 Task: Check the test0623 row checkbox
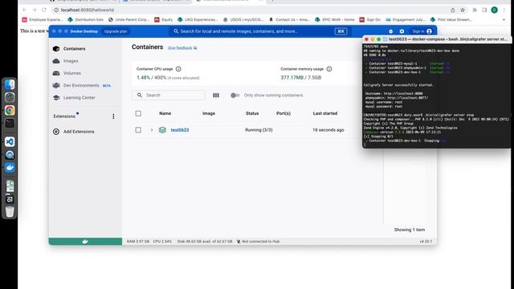click(138, 130)
